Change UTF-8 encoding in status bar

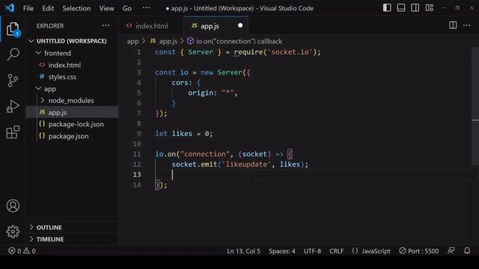pos(312,251)
